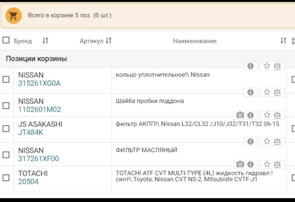Add Шайба пробки поддона to favorites

[267, 92]
